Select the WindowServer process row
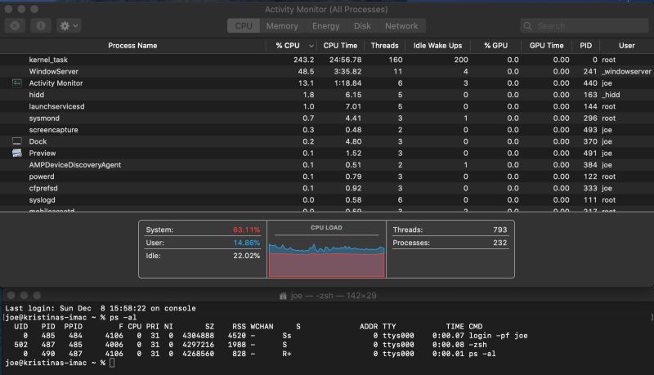The height and width of the screenshot is (375, 654). (x=327, y=71)
